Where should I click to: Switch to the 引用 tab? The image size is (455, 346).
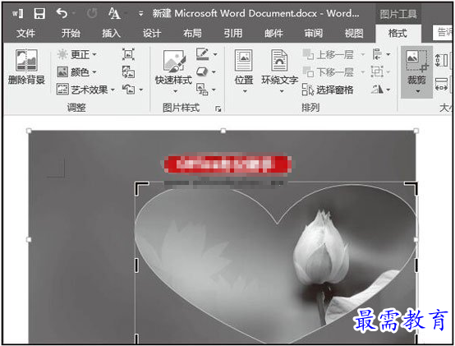(233, 34)
